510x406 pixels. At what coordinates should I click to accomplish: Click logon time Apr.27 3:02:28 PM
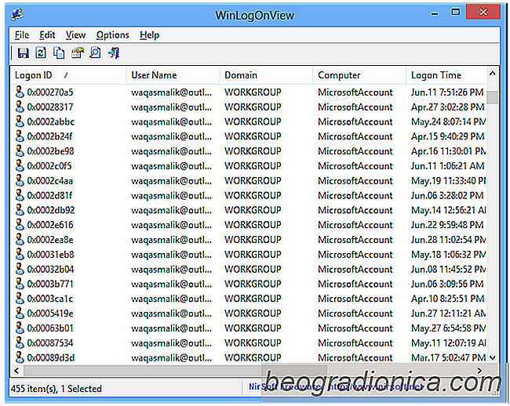[x=447, y=107]
